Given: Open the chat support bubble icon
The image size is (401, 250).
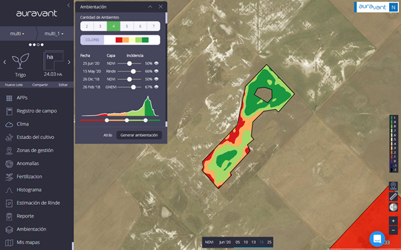Looking at the screenshot, I should [377, 239].
